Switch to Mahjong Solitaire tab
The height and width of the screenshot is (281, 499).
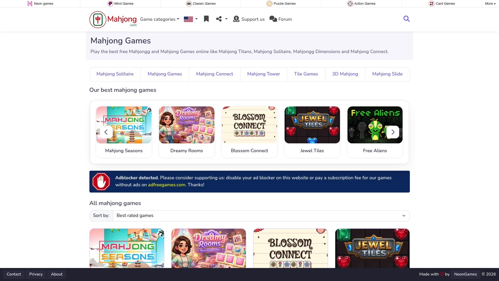115,74
